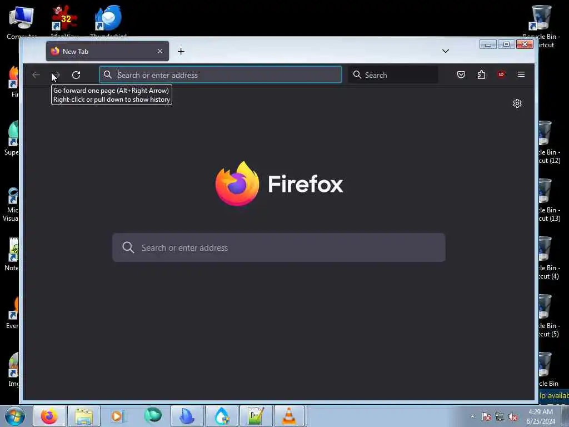Open the blue shark fin taskbar app
The height and width of the screenshot is (427, 569).
point(187,416)
